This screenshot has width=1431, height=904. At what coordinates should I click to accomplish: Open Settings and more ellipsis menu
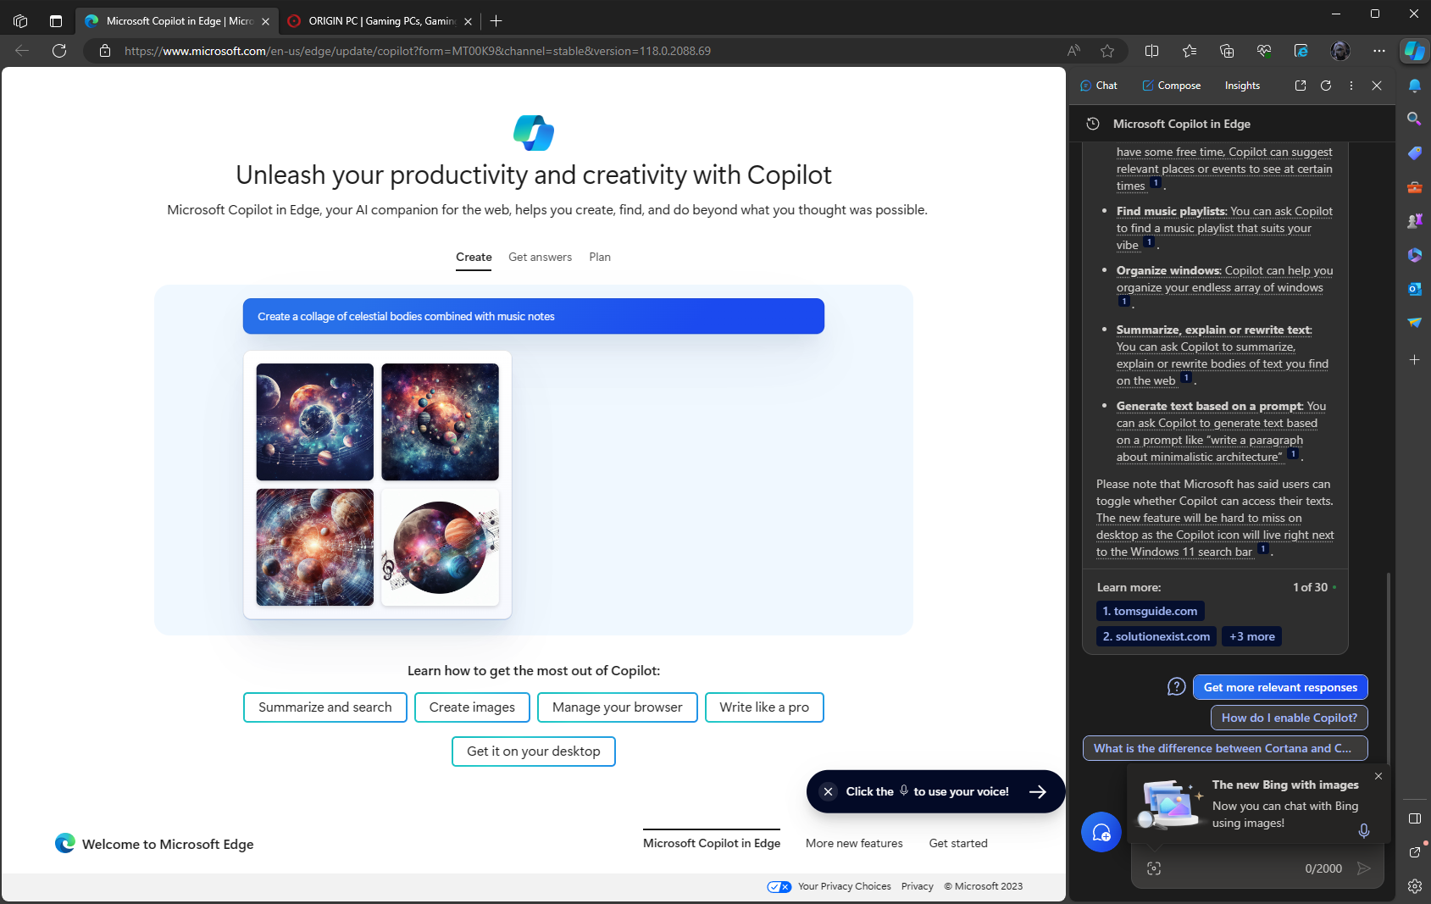tap(1379, 51)
